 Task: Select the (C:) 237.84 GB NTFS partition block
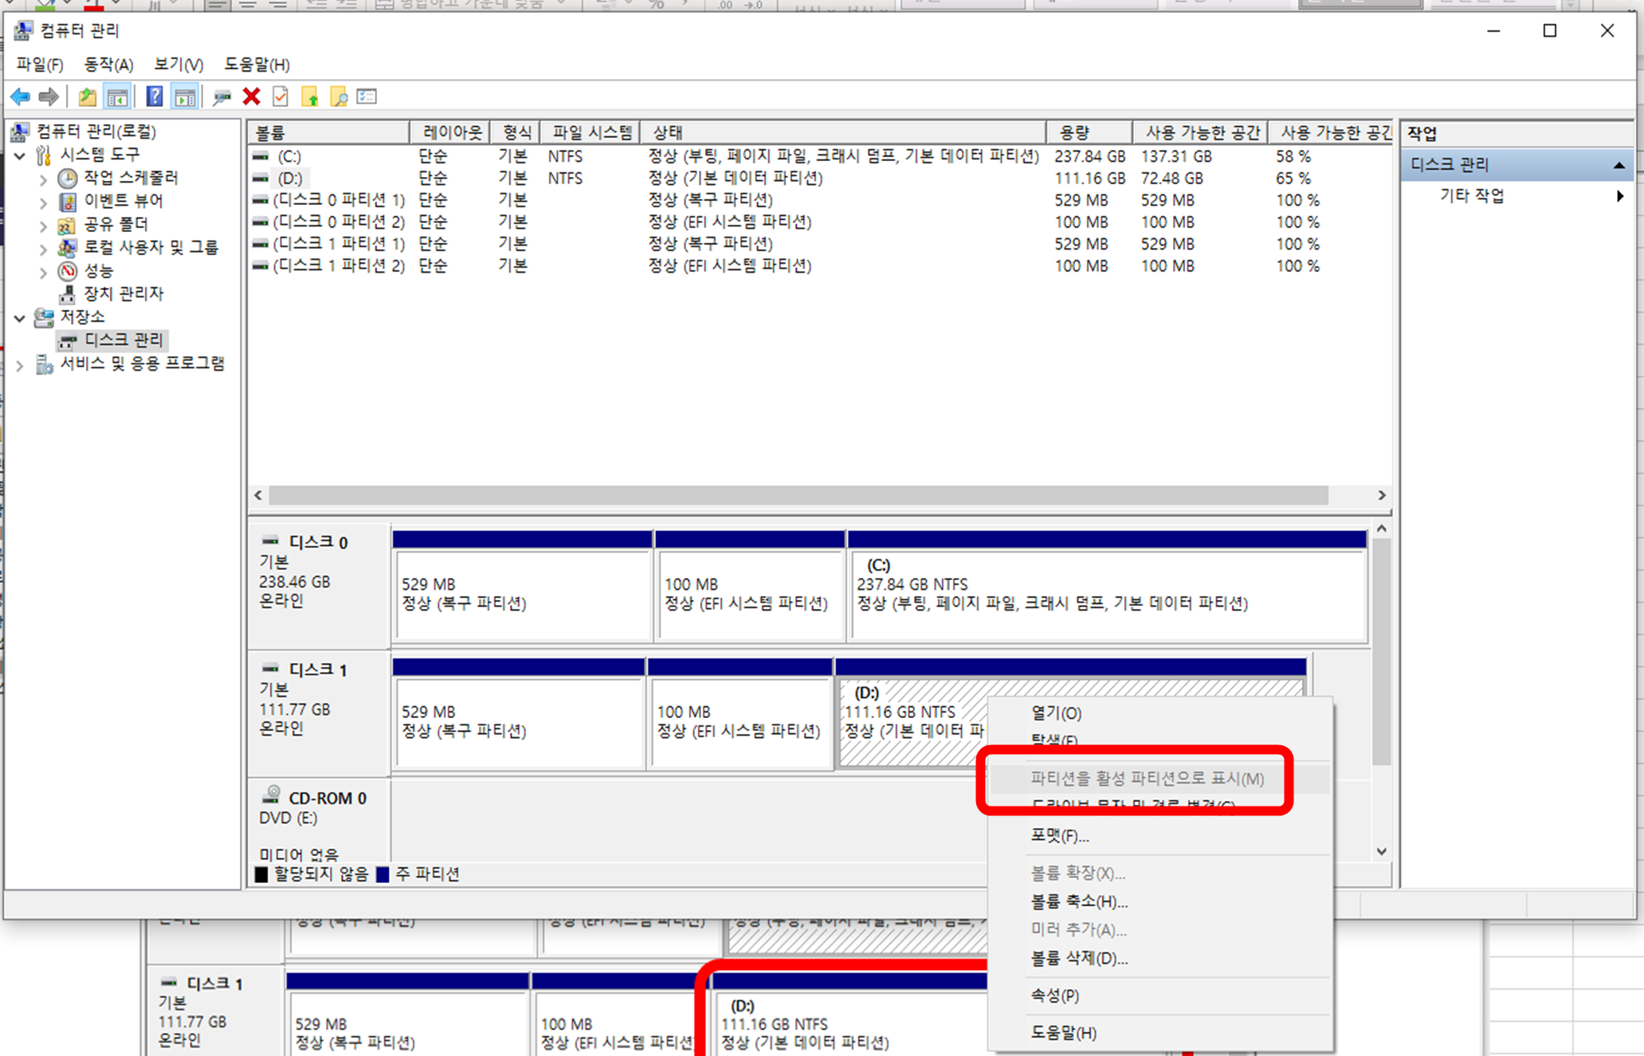[1108, 594]
